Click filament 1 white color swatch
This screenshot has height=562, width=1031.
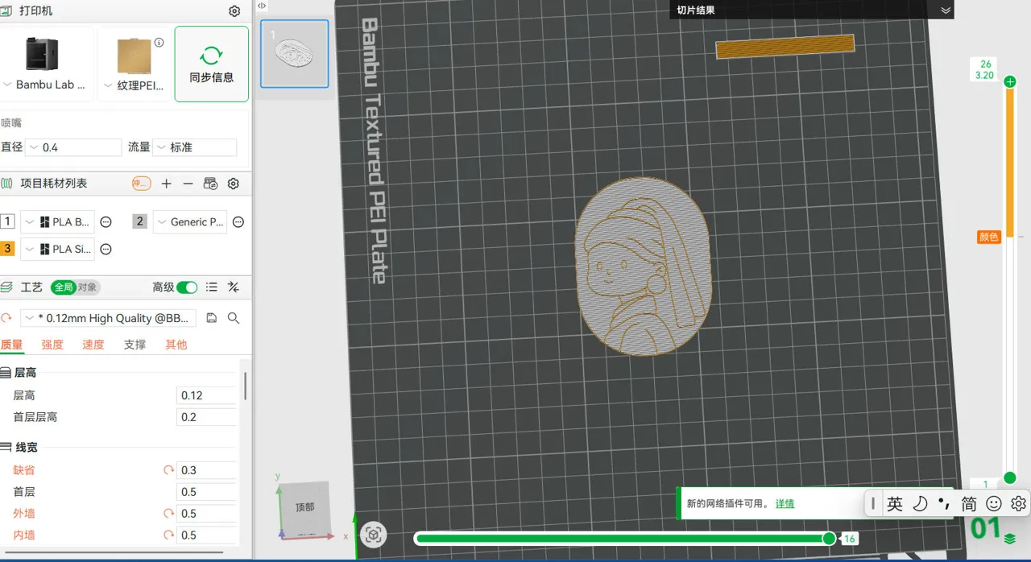tap(7, 222)
